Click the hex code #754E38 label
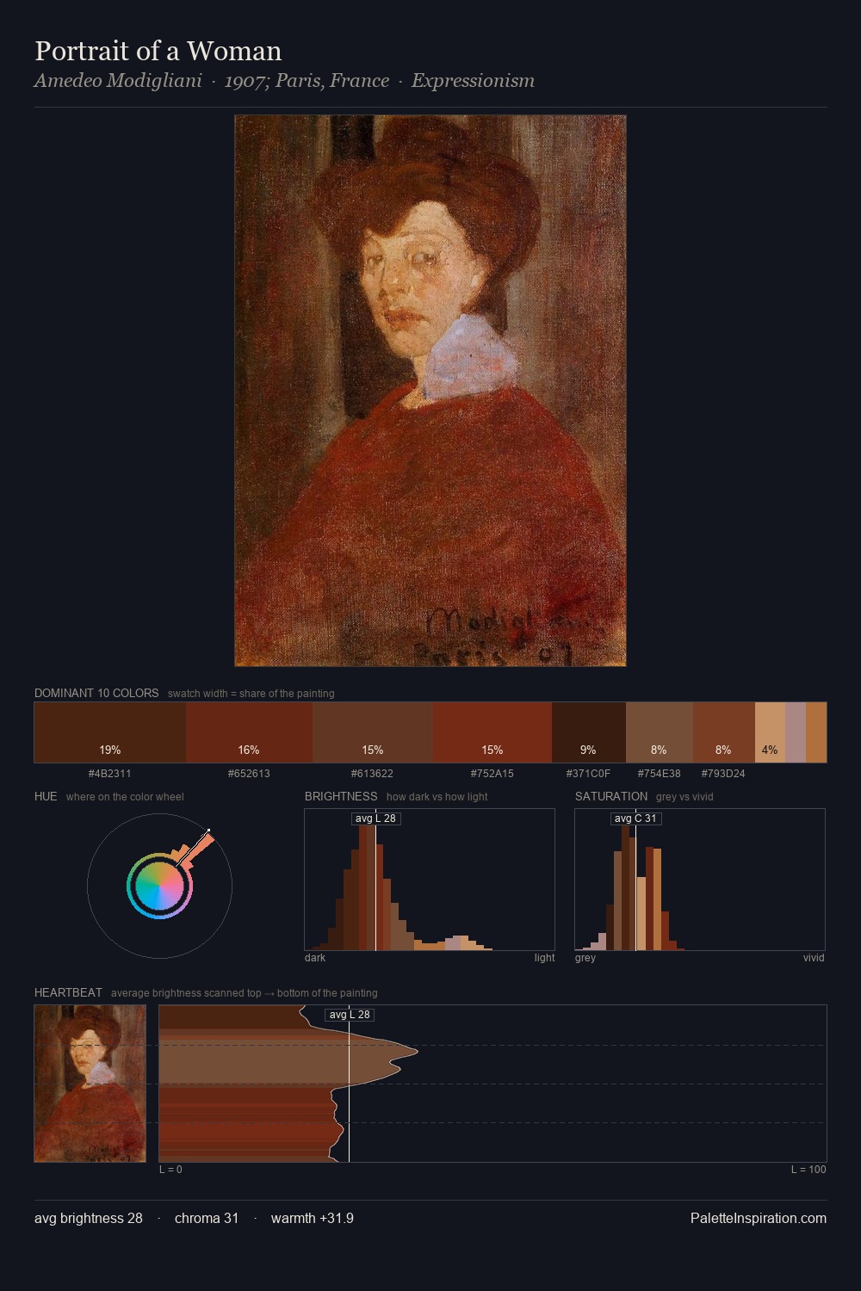This screenshot has height=1291, width=861. point(660,774)
